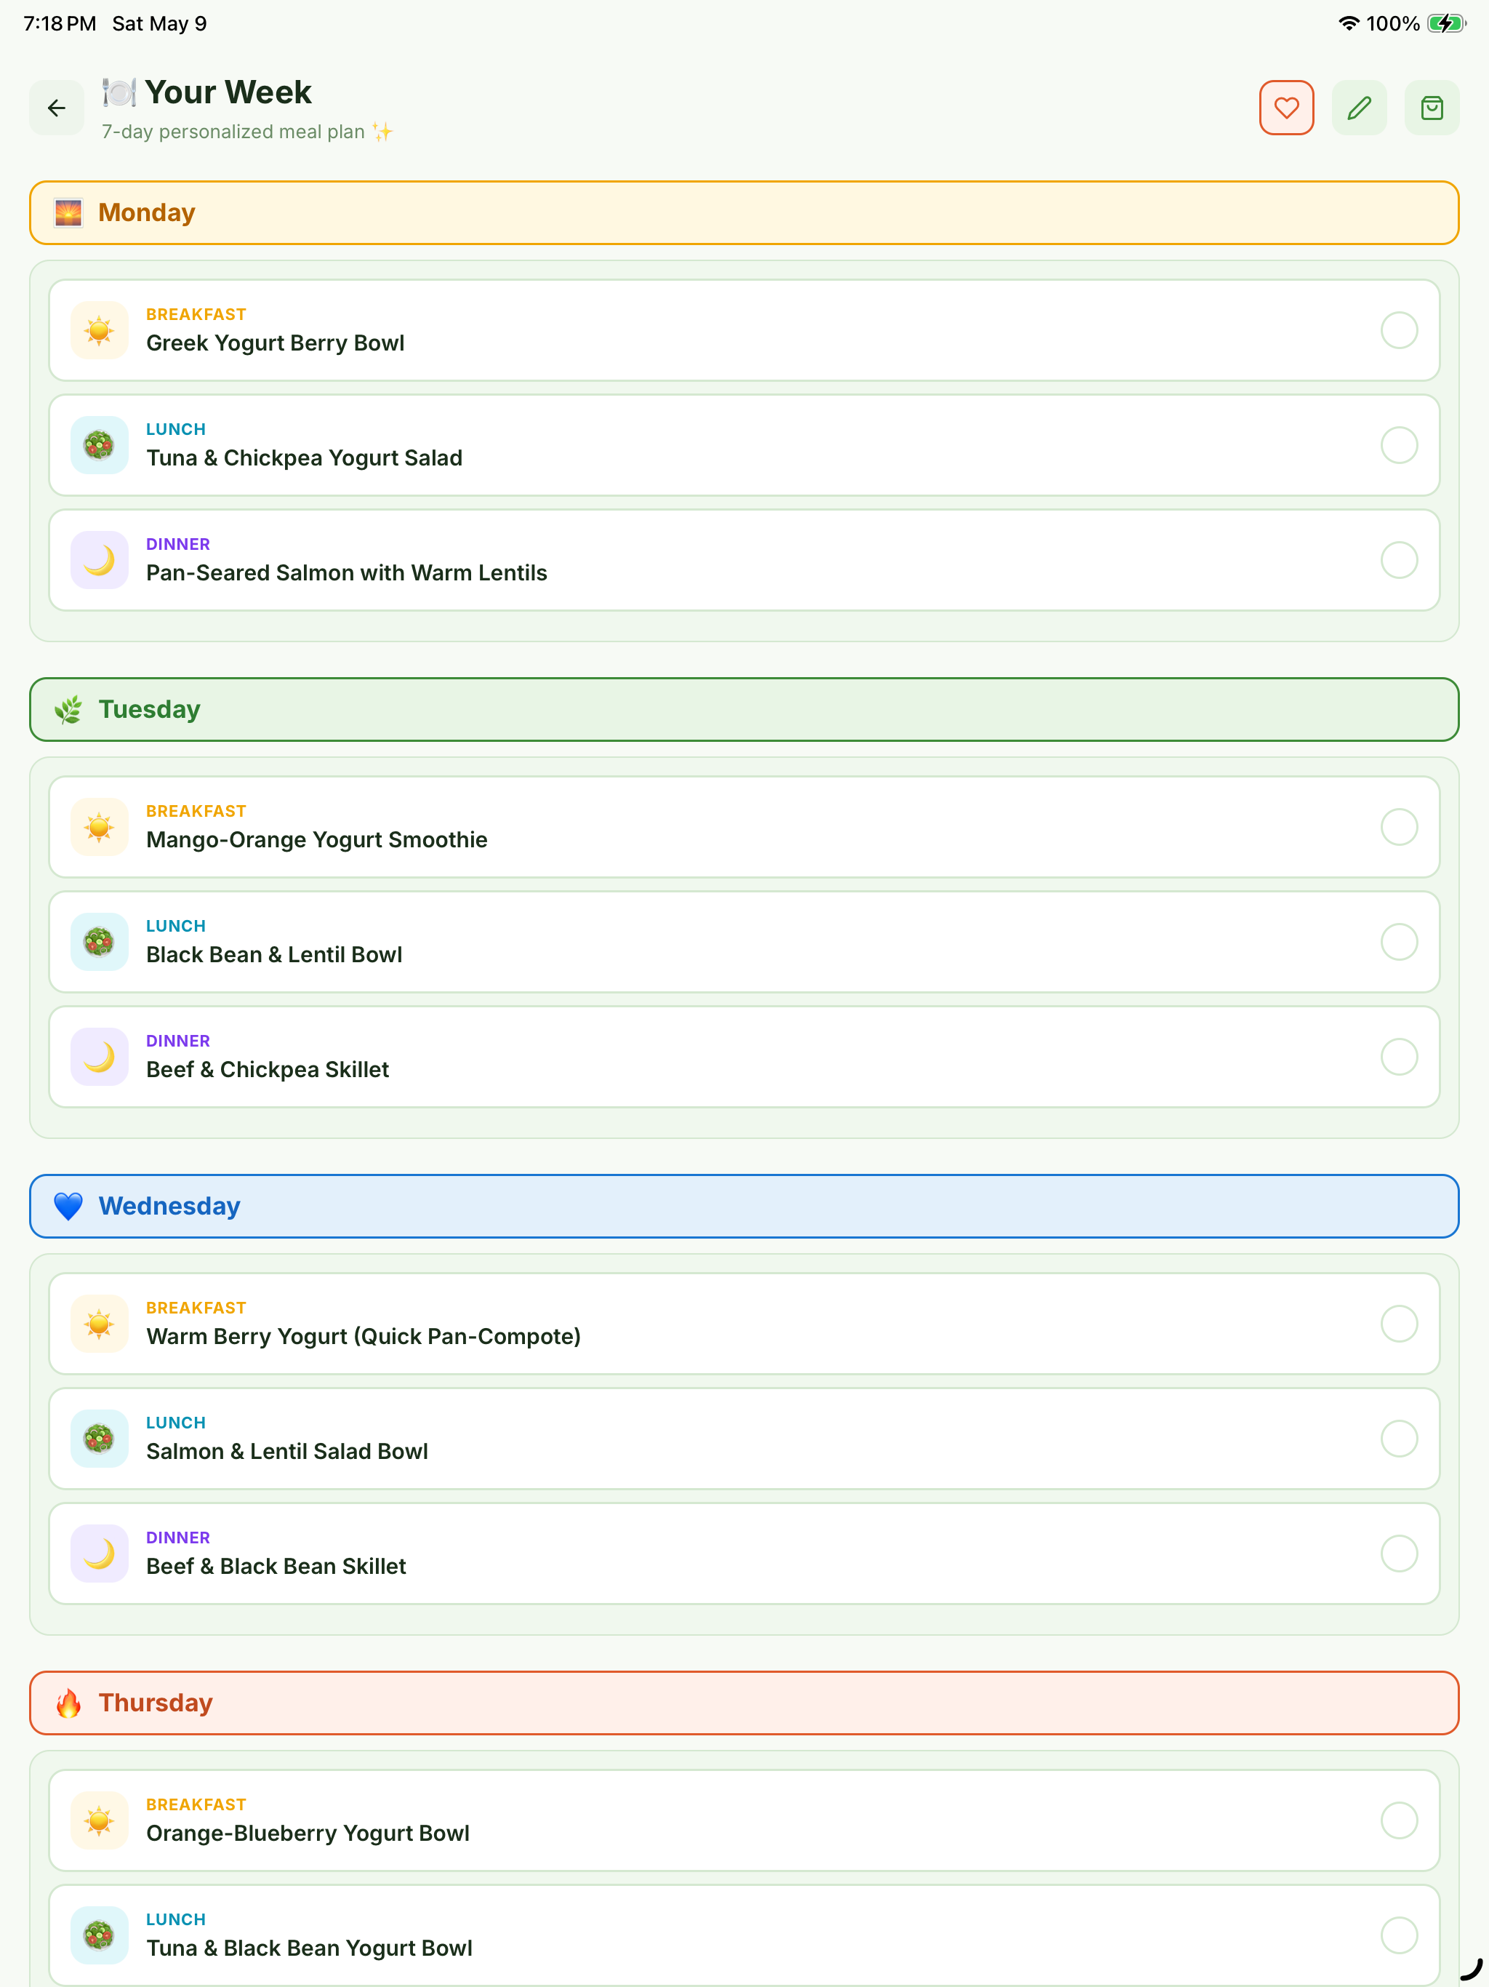The image size is (1489, 1987).
Task: Open Warm Berry Yogurt (Quick Pan-Compote)
Action: point(744,1324)
